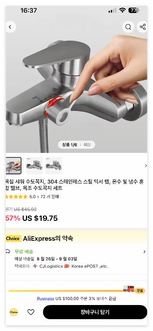Add item to wishlist with heart icon
The image size is (153, 331).
[x=31, y=312]
